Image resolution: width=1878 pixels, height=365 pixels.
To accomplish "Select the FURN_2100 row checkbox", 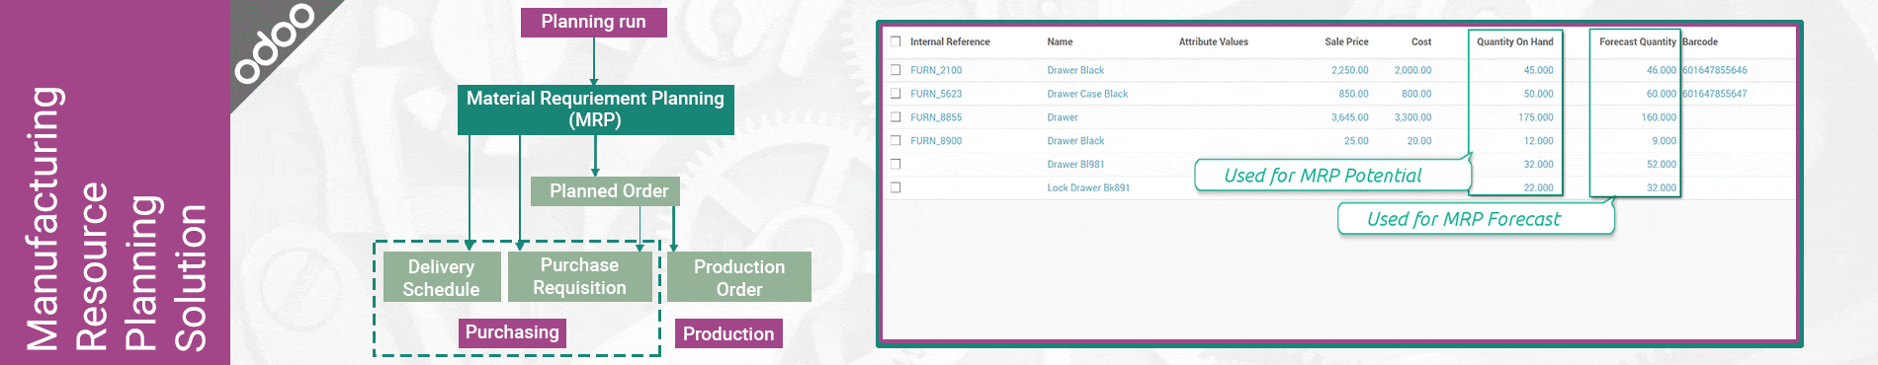I will [896, 70].
